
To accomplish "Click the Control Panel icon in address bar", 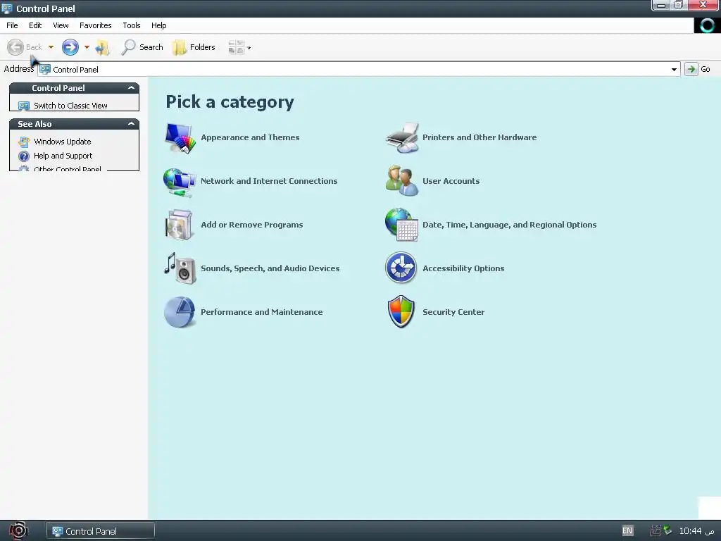I will tap(45, 70).
